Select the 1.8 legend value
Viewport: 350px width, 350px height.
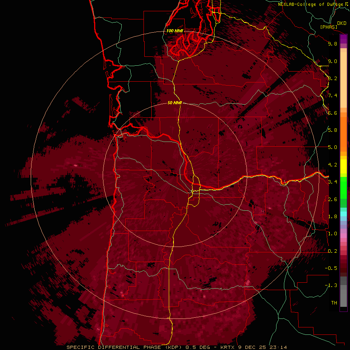[332, 217]
